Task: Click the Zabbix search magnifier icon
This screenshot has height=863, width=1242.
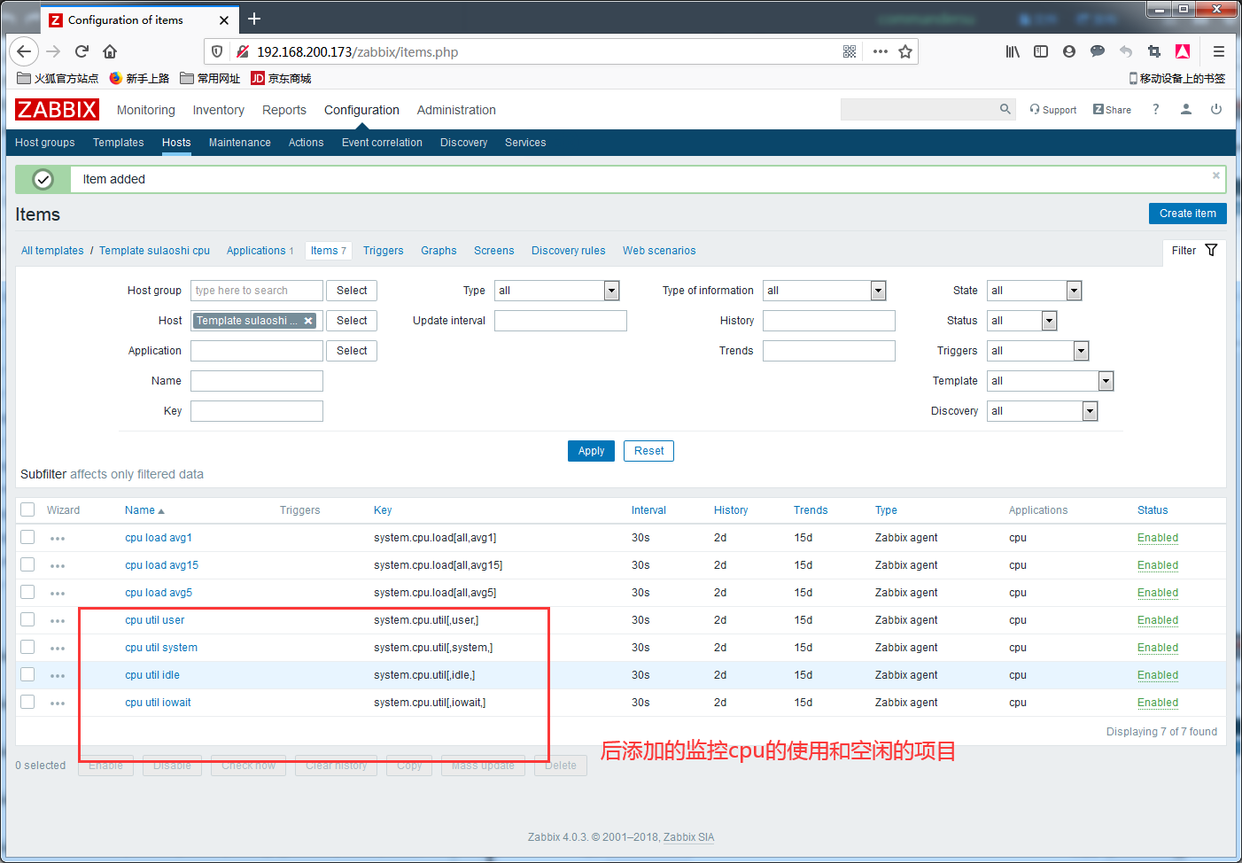Action: (x=1005, y=109)
